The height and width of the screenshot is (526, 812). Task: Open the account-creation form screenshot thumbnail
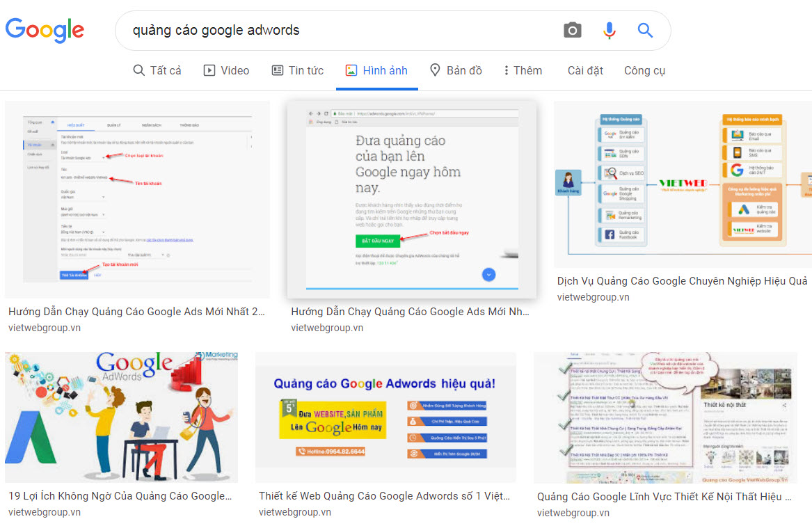click(137, 199)
